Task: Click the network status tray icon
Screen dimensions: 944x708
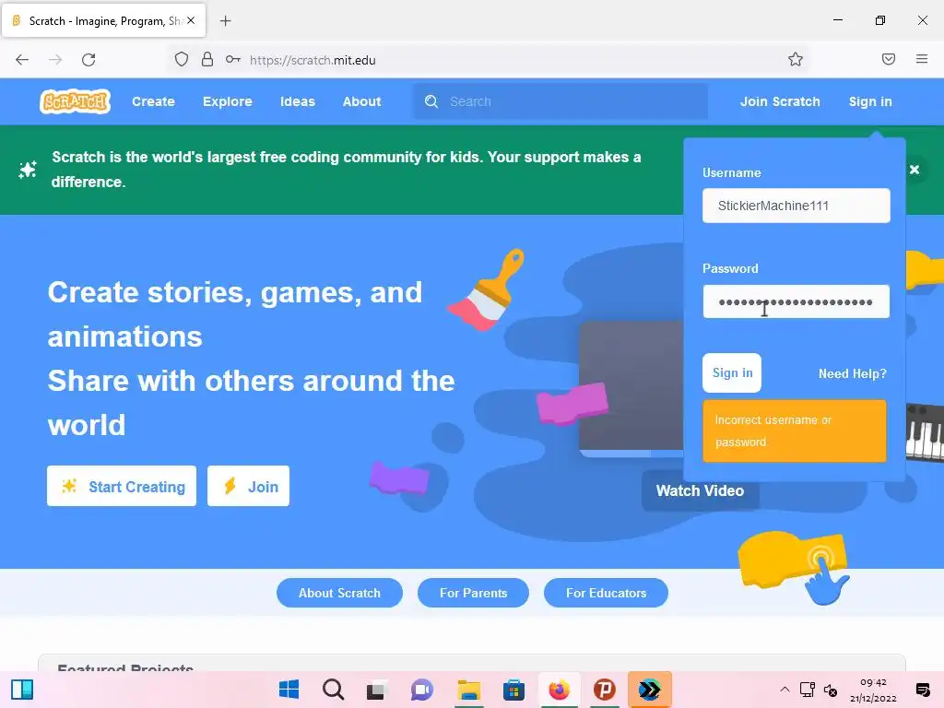Action: (807, 690)
